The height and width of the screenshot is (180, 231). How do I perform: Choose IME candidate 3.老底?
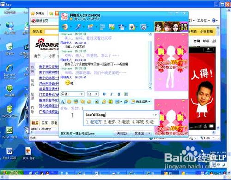124,122
